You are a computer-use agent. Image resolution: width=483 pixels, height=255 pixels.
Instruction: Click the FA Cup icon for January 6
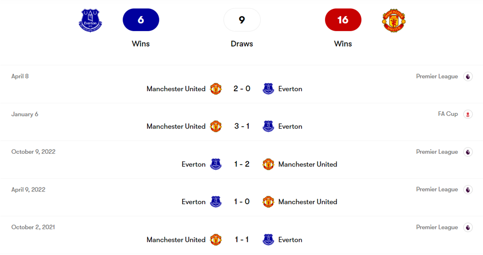pyautogui.click(x=467, y=114)
